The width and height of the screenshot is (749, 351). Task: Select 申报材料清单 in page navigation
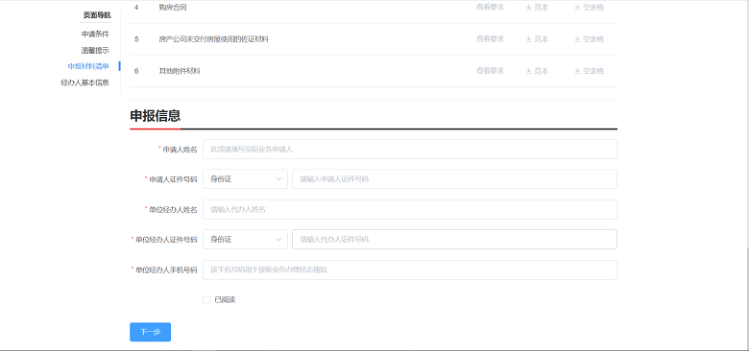click(x=88, y=66)
